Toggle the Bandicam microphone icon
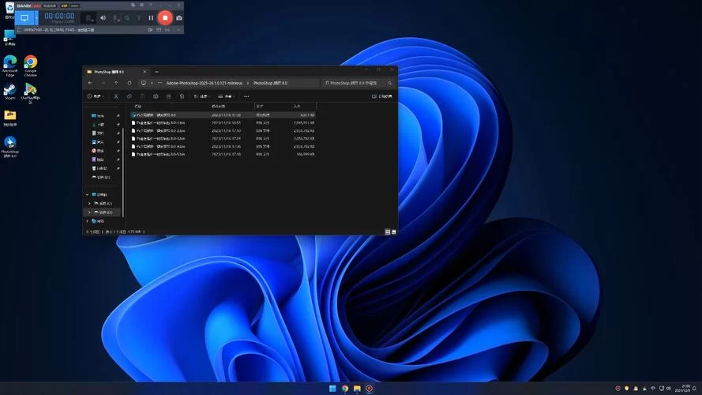 coord(116,18)
